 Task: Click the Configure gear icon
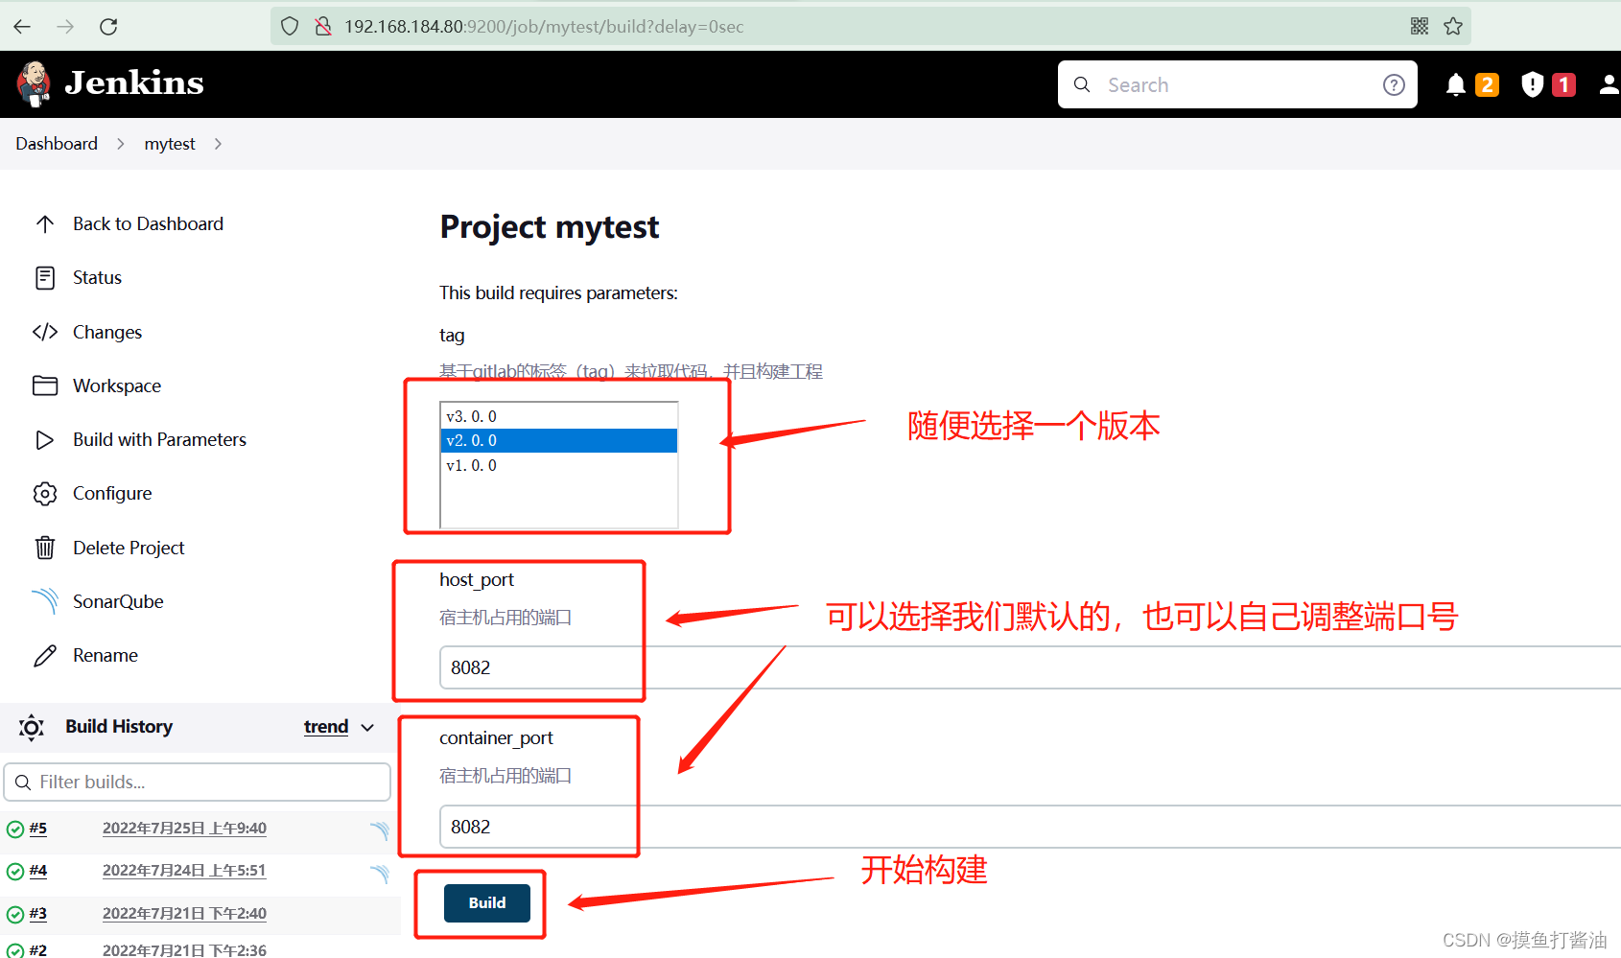click(45, 494)
